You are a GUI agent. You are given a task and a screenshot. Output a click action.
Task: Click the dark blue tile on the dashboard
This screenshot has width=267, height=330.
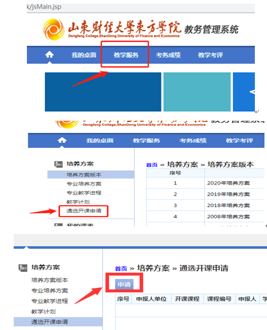(103, 92)
